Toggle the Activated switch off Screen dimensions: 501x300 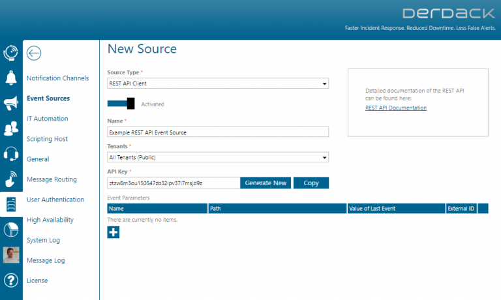[121, 104]
